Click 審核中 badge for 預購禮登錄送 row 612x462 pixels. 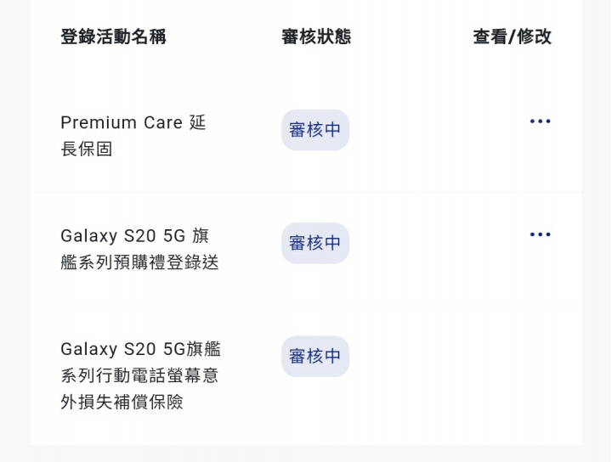pos(315,243)
